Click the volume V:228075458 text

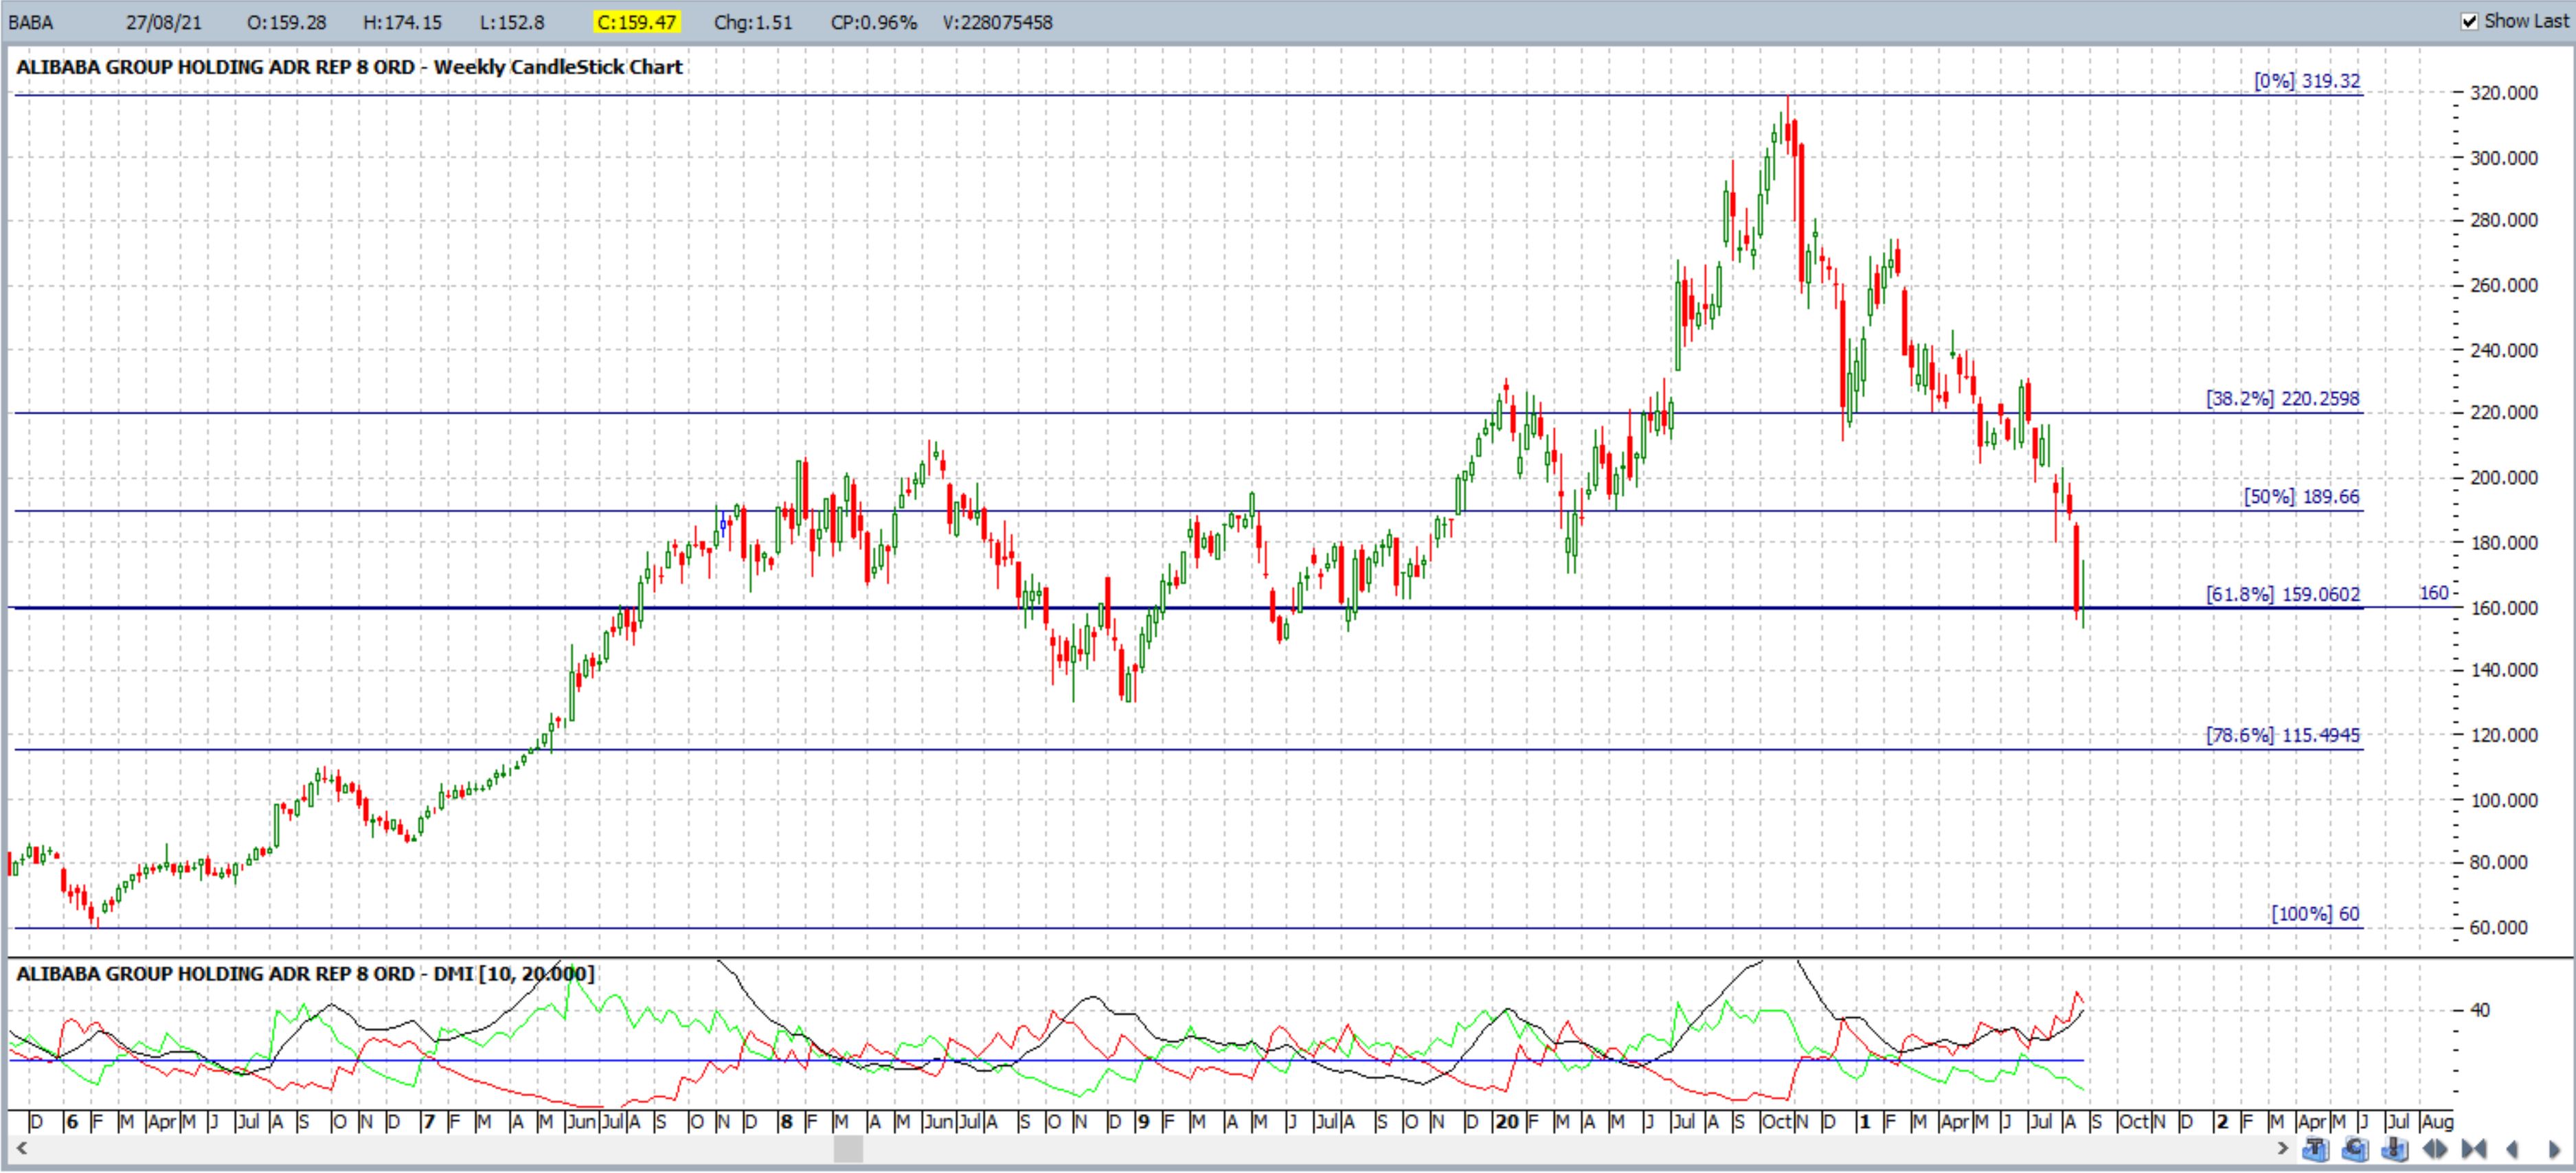coord(997,22)
